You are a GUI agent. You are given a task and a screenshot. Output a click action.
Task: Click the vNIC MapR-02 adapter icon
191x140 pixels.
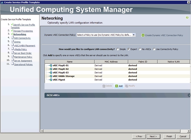(x=50, y=69)
